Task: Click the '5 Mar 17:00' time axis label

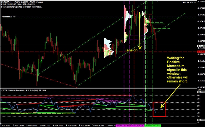Action: (45, 126)
